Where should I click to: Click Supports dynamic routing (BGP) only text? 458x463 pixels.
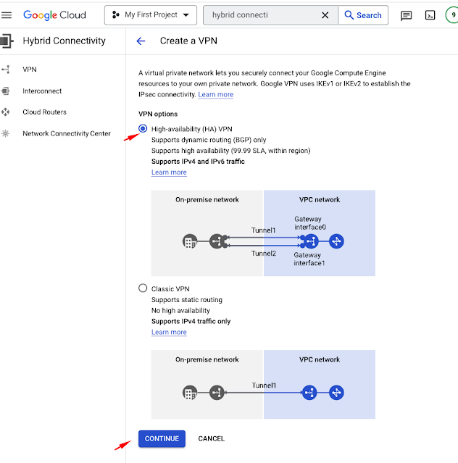click(x=209, y=140)
